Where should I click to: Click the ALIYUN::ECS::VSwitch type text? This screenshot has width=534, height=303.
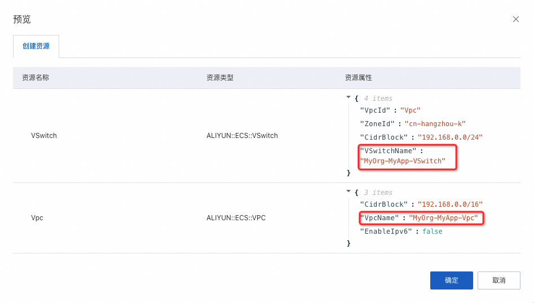point(242,136)
